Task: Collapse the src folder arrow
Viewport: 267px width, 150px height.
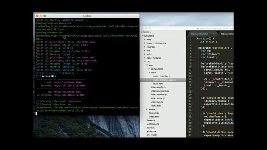Action: 145,62
